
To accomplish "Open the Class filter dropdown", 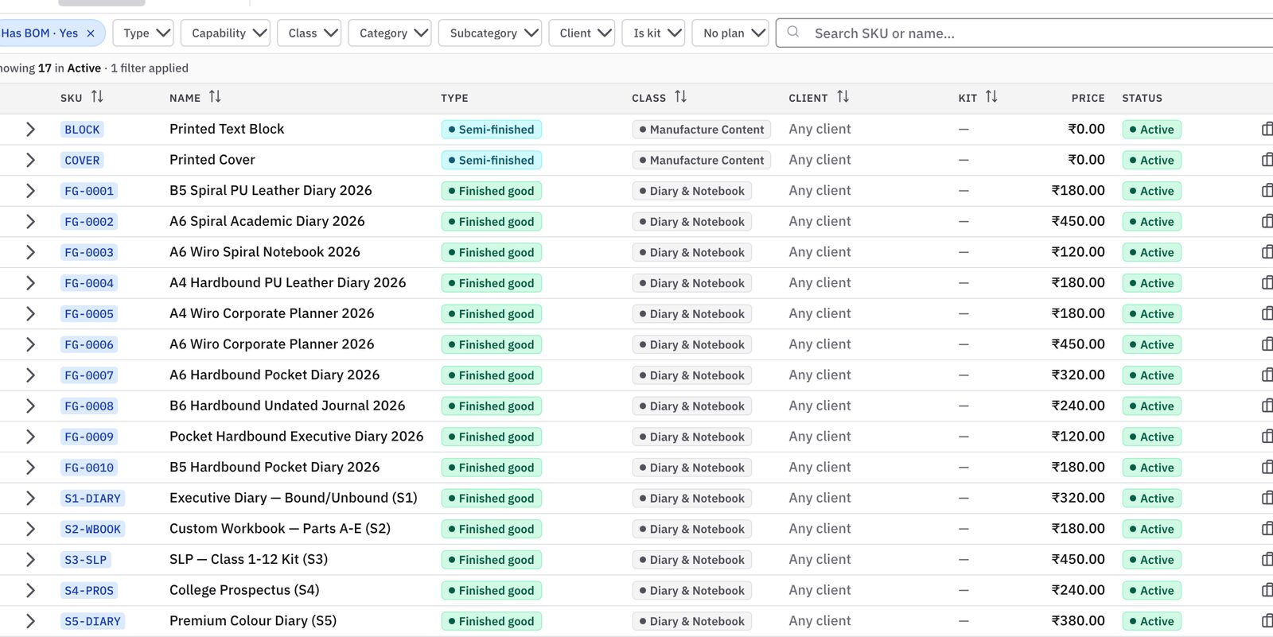I will point(309,33).
